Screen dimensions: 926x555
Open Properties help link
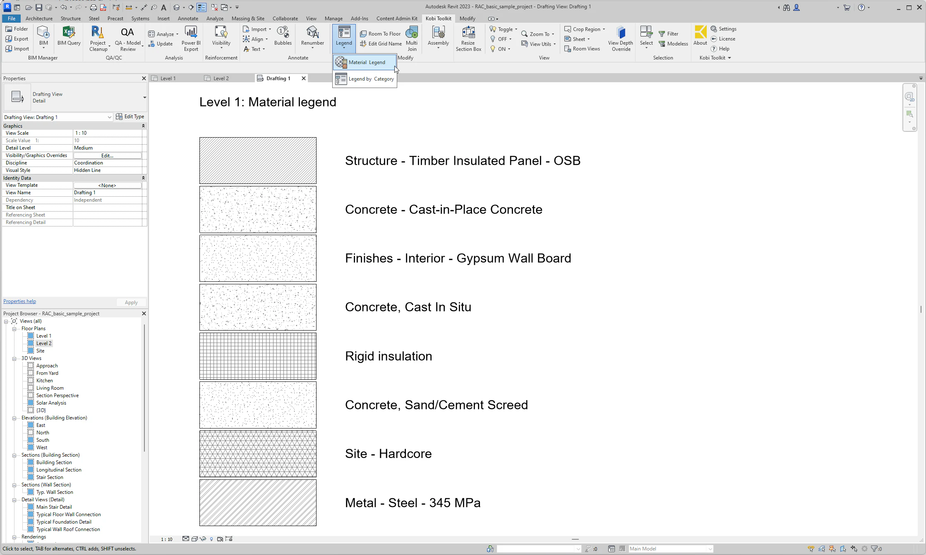[x=19, y=301]
